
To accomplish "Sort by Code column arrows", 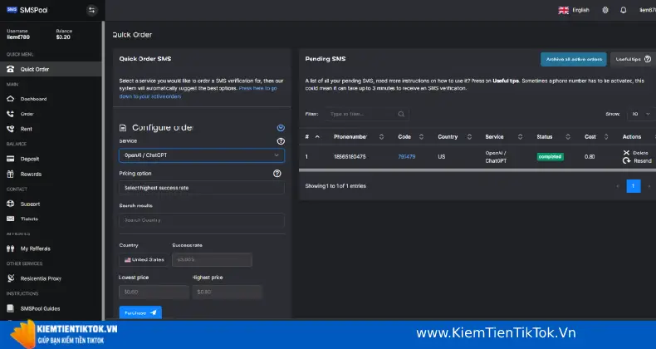I will [x=421, y=137].
